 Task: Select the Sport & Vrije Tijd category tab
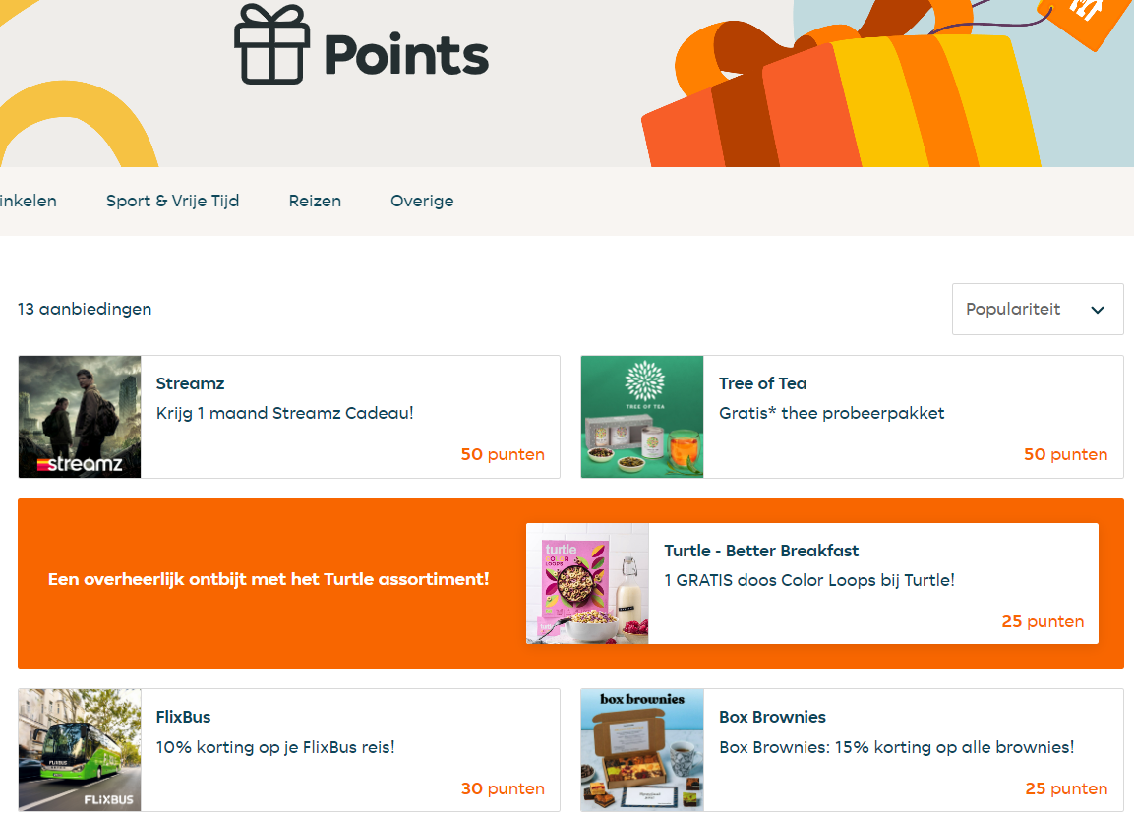pos(172,201)
